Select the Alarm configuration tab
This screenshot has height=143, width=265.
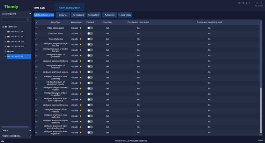(69, 8)
